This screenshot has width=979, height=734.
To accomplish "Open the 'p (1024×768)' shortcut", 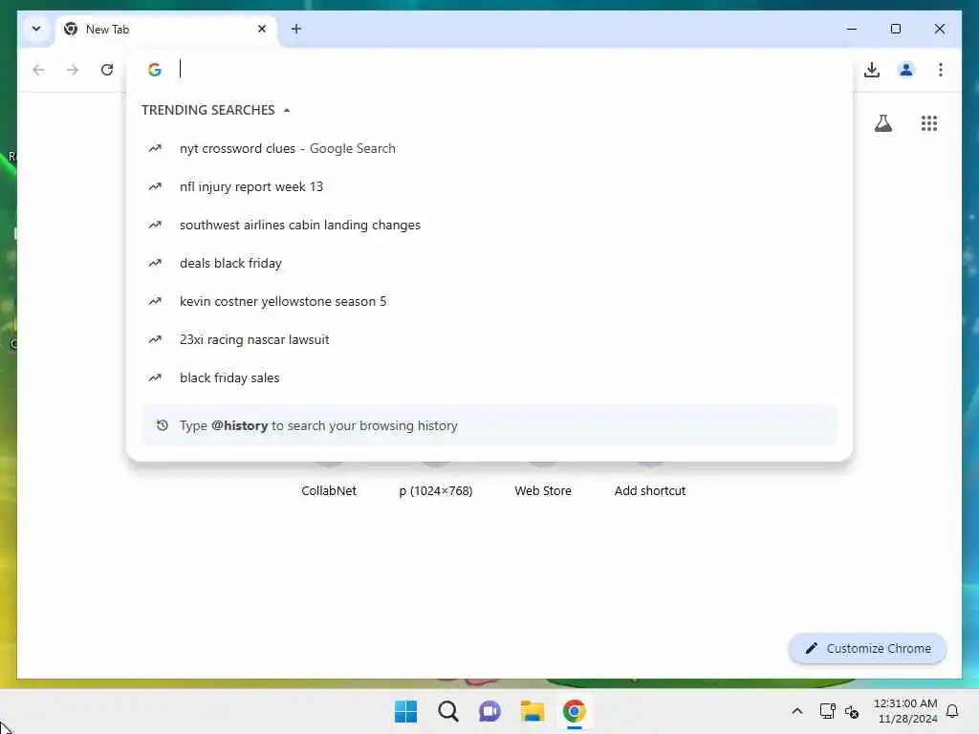I will 436,490.
